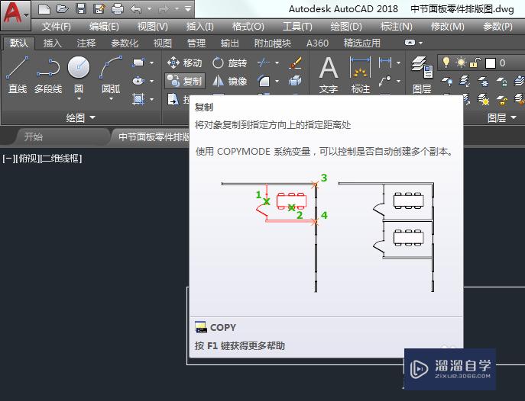Select the trim tool icon

tap(264, 63)
